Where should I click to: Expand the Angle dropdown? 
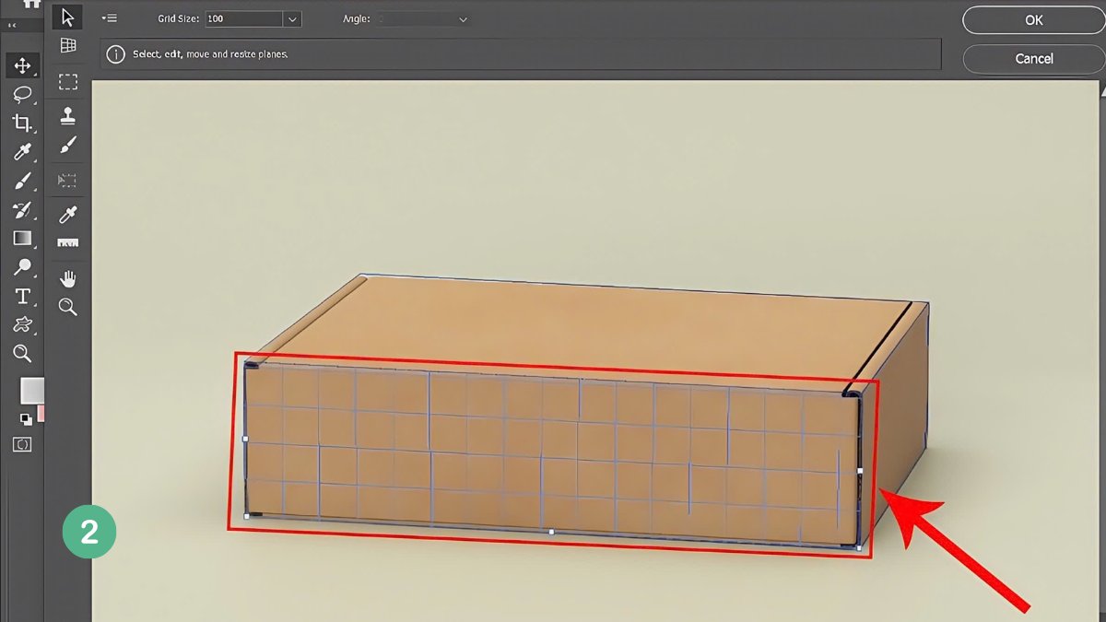pos(463,18)
